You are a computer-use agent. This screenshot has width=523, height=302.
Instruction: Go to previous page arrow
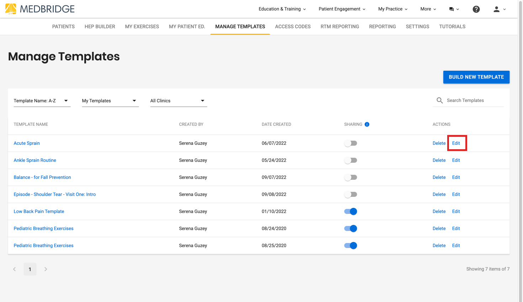coord(15,269)
